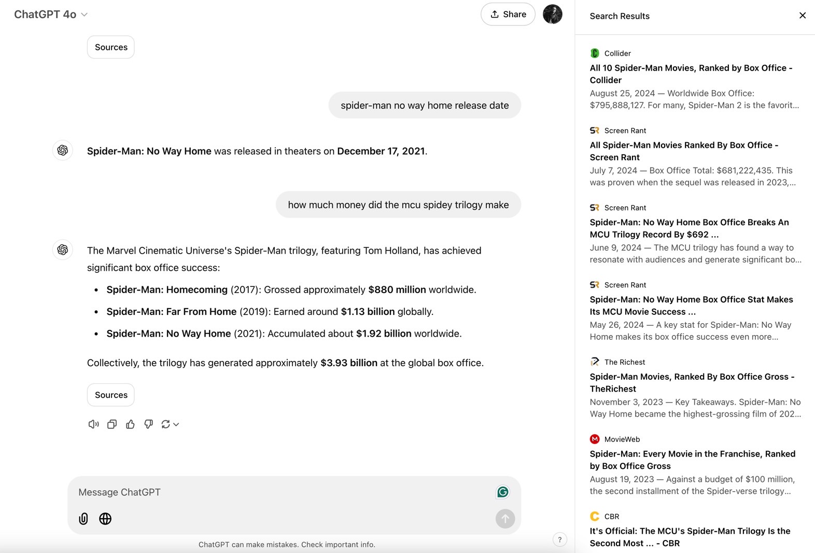Click the thumbs down bad response icon
Image resolution: width=815 pixels, height=553 pixels.
(x=149, y=424)
